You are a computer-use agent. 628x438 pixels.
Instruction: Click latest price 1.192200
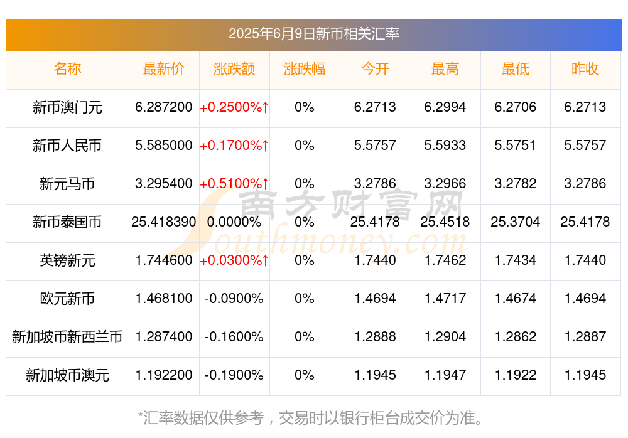[x=163, y=375]
